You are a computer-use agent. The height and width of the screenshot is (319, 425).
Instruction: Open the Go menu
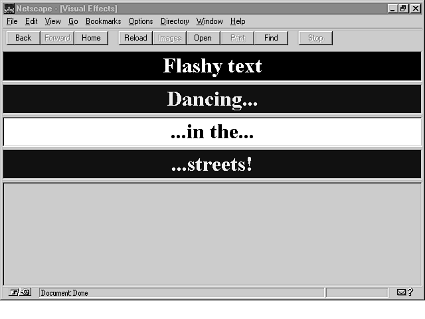(73, 21)
